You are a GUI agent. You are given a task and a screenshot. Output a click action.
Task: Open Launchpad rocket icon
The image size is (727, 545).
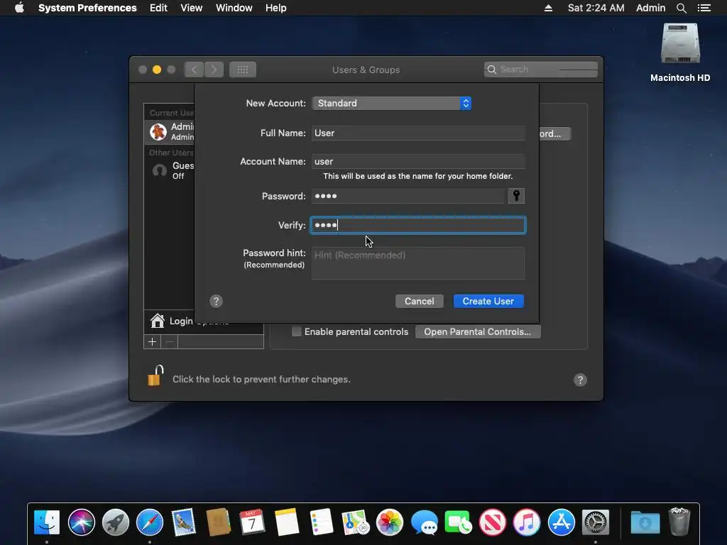point(116,522)
